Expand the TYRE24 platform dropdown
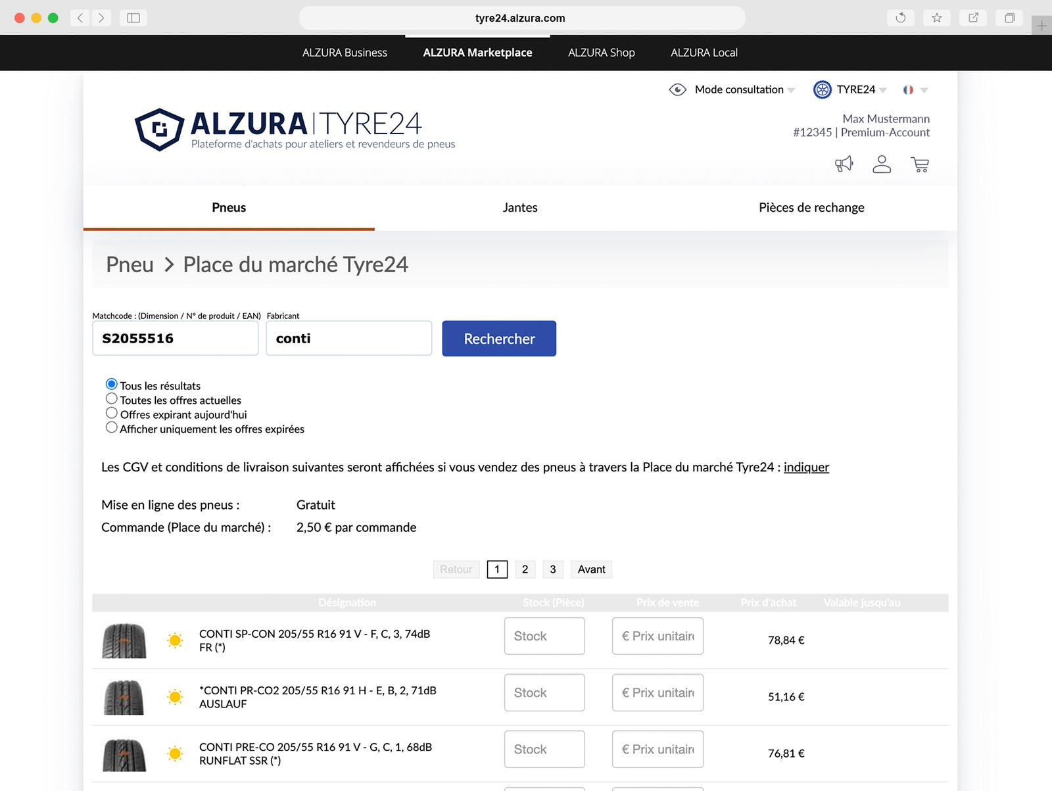 882,90
